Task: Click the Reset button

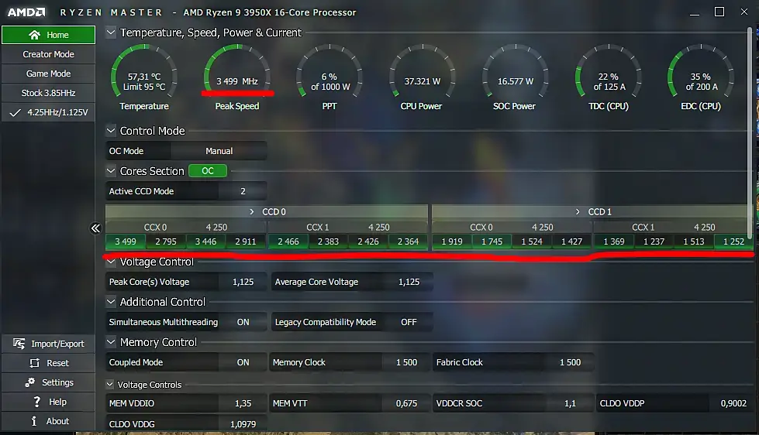Action: tap(48, 363)
